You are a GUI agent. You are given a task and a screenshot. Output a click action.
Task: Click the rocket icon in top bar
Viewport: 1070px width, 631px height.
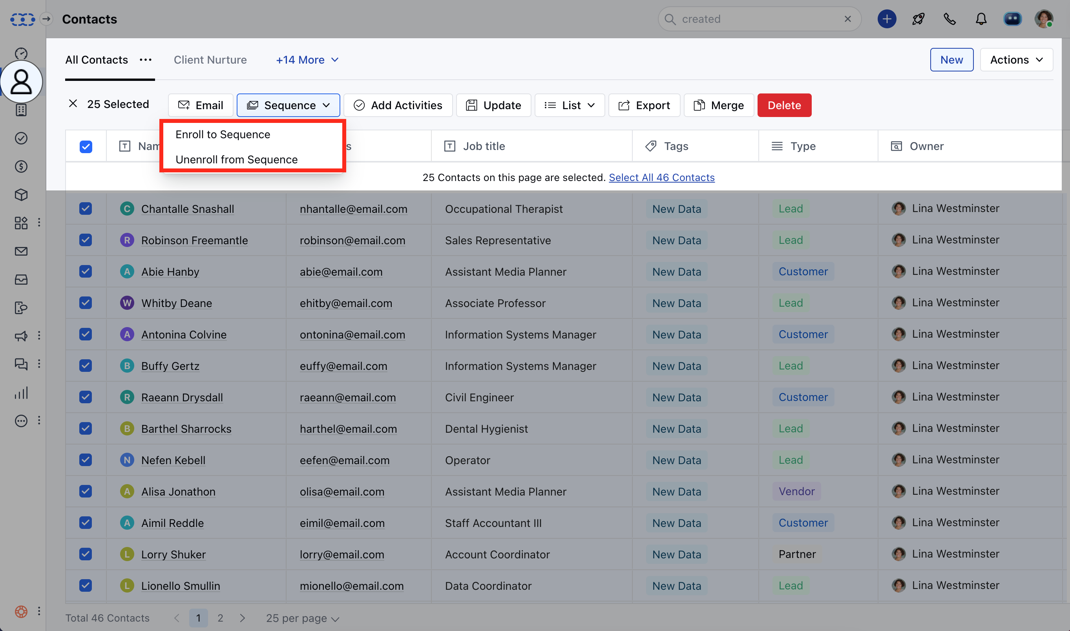[918, 19]
